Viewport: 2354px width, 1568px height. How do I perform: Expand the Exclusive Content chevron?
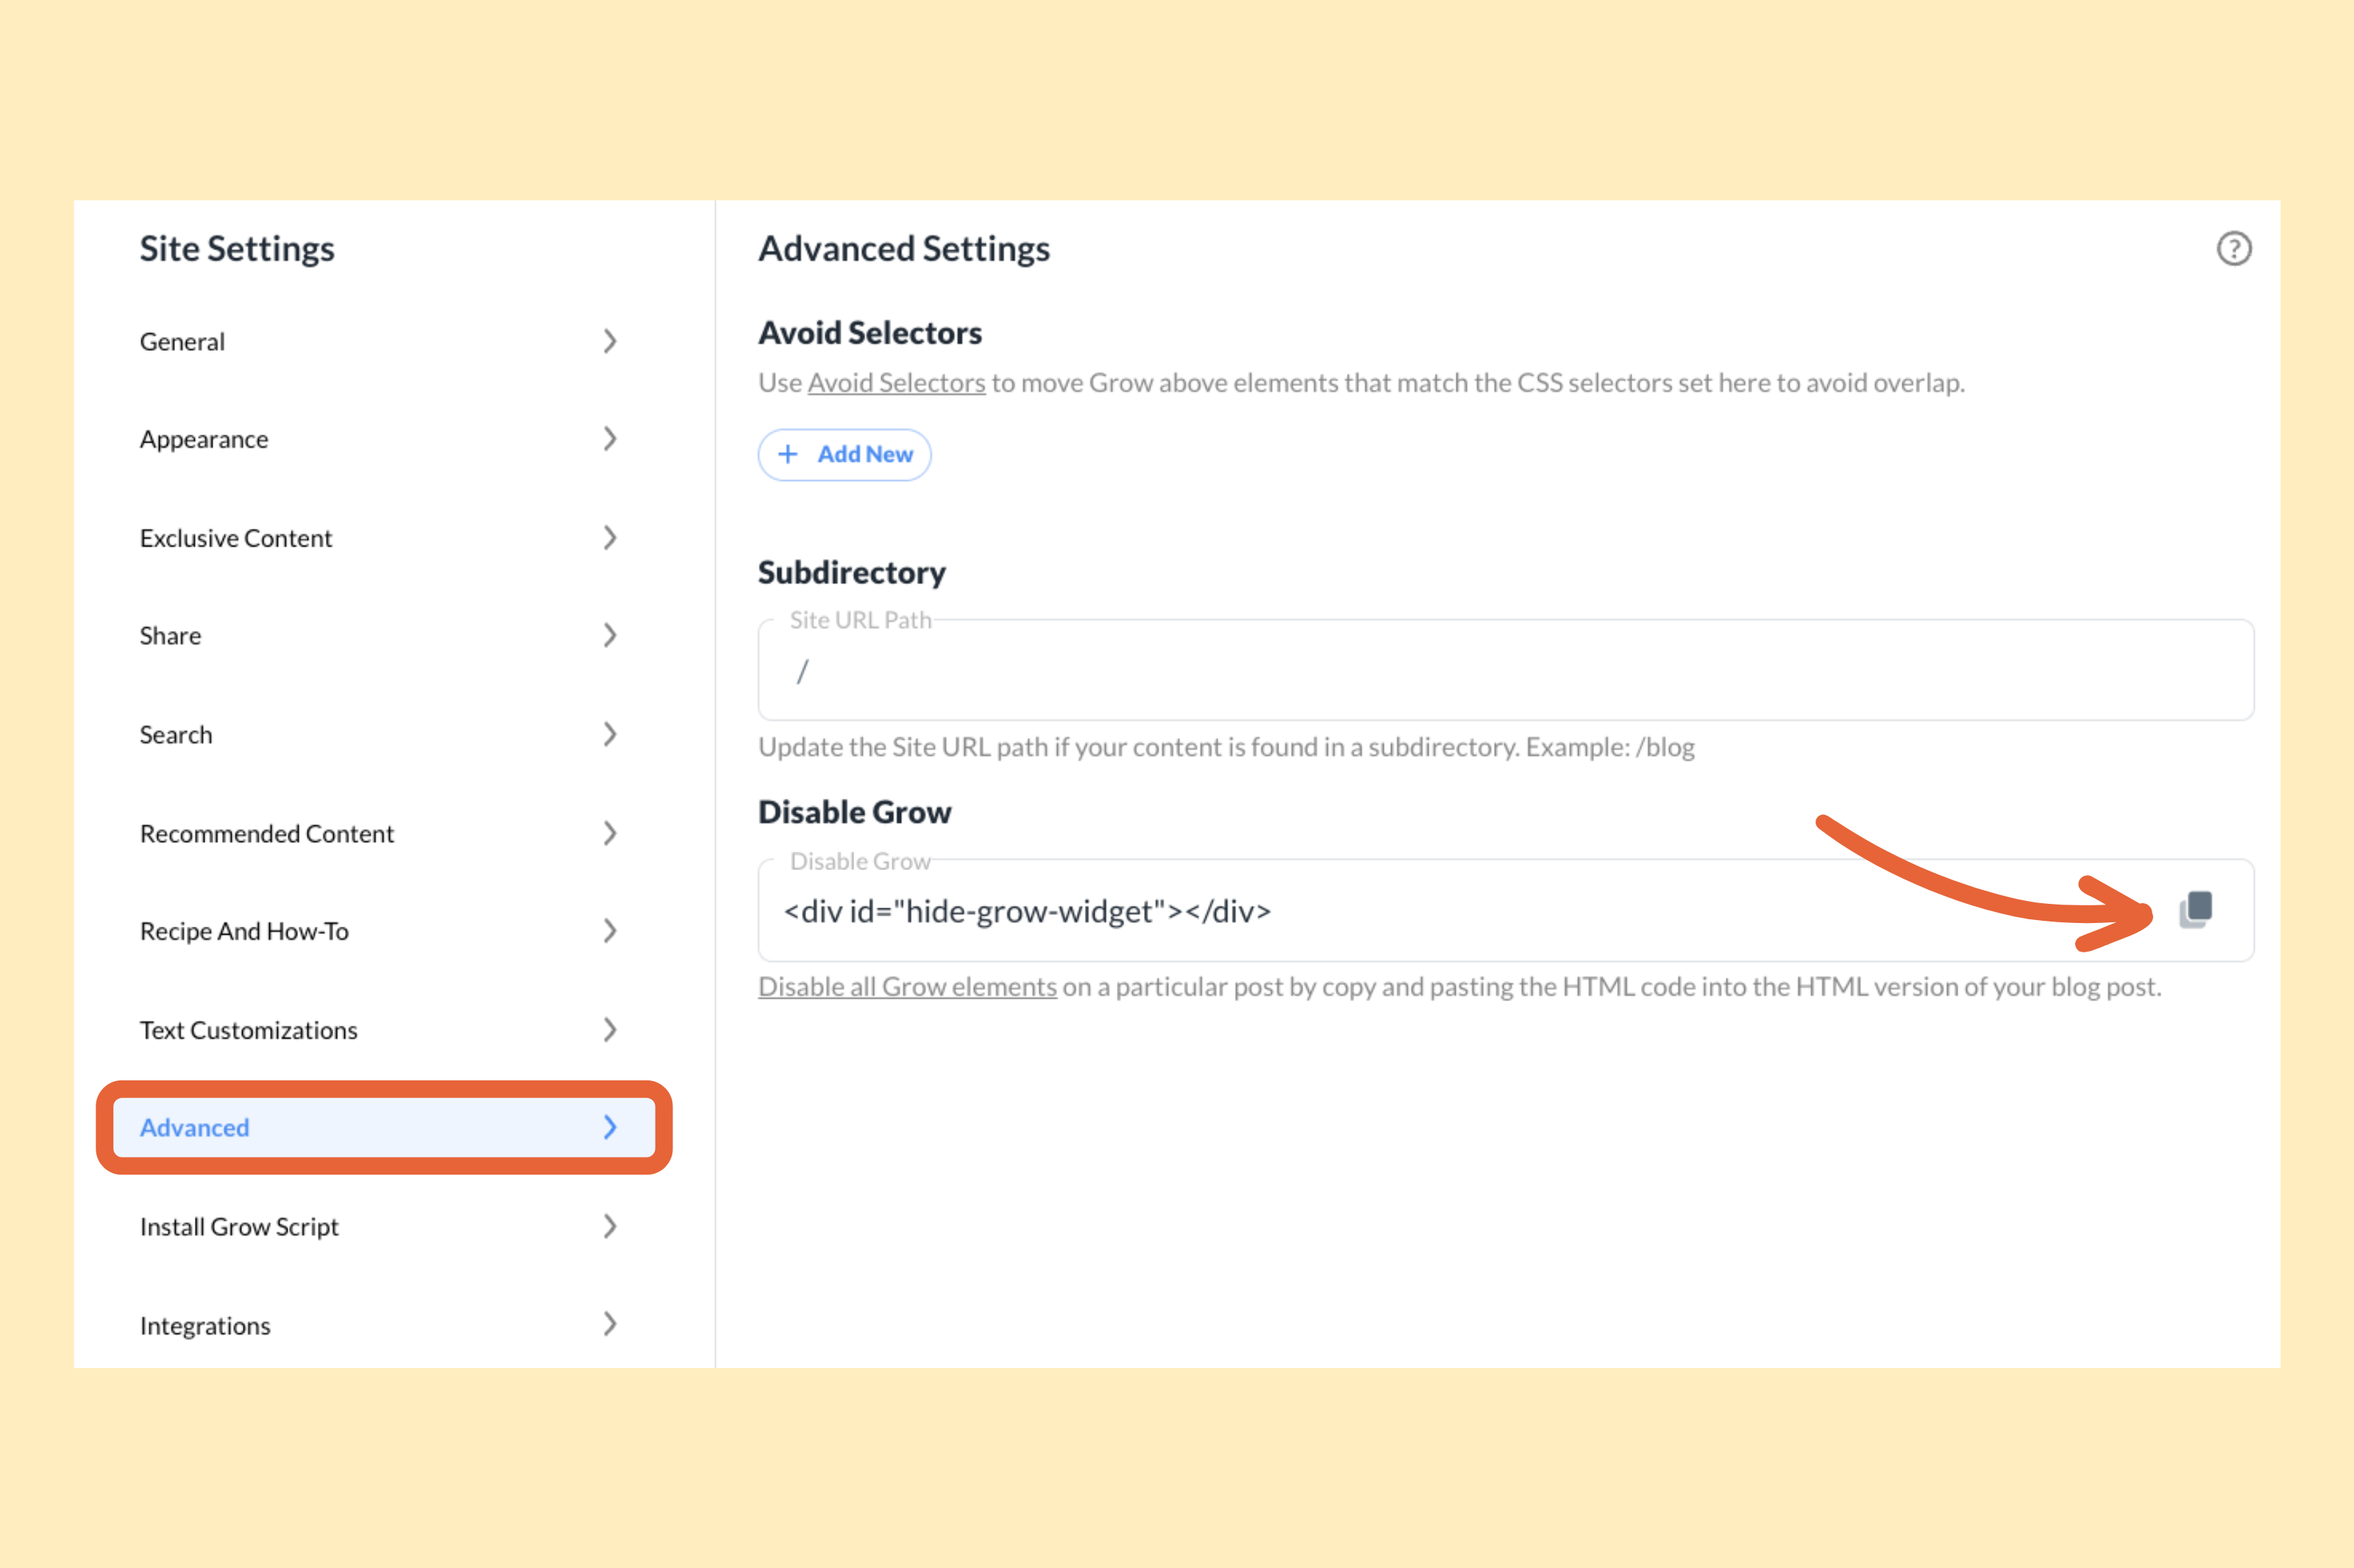click(610, 537)
